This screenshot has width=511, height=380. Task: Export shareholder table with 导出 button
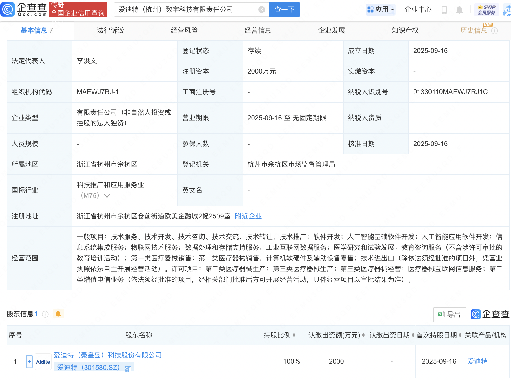click(450, 315)
